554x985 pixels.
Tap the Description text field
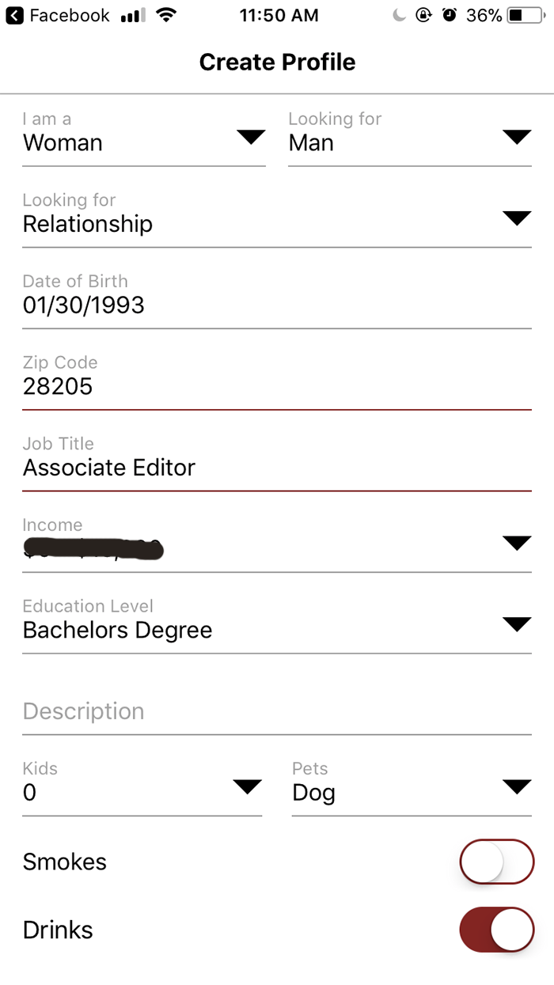pos(276,711)
